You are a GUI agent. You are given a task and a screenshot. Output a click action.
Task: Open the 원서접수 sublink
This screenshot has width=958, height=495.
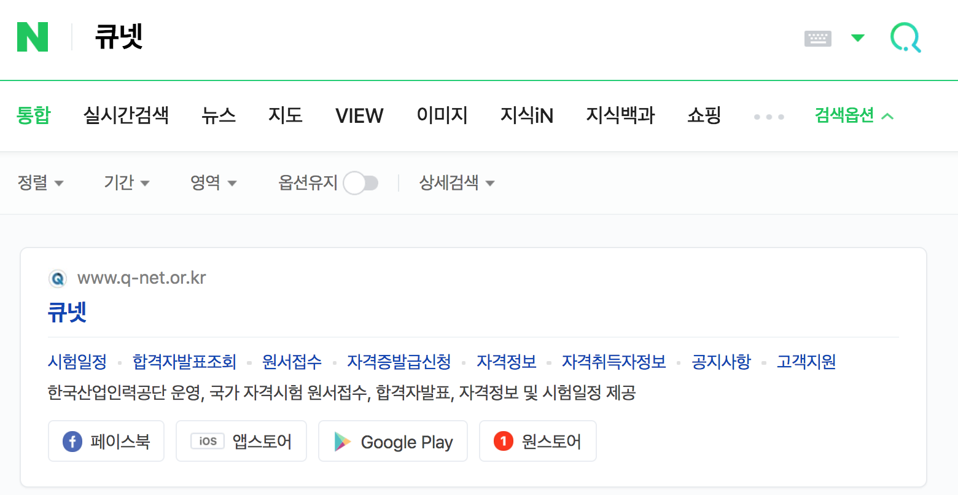pyautogui.click(x=292, y=362)
